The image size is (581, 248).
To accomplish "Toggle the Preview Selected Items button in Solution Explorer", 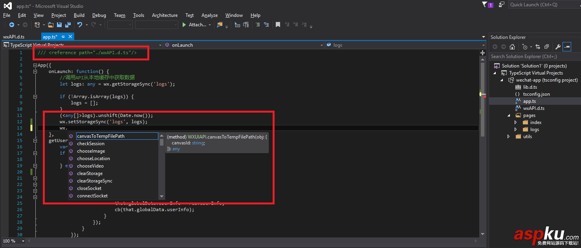I will [567, 46].
